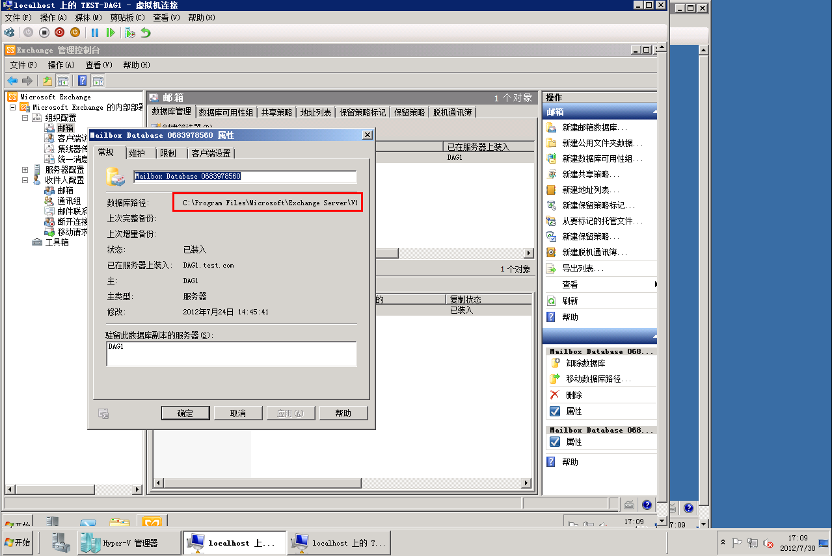Open the 地址列表 tab

point(315,112)
